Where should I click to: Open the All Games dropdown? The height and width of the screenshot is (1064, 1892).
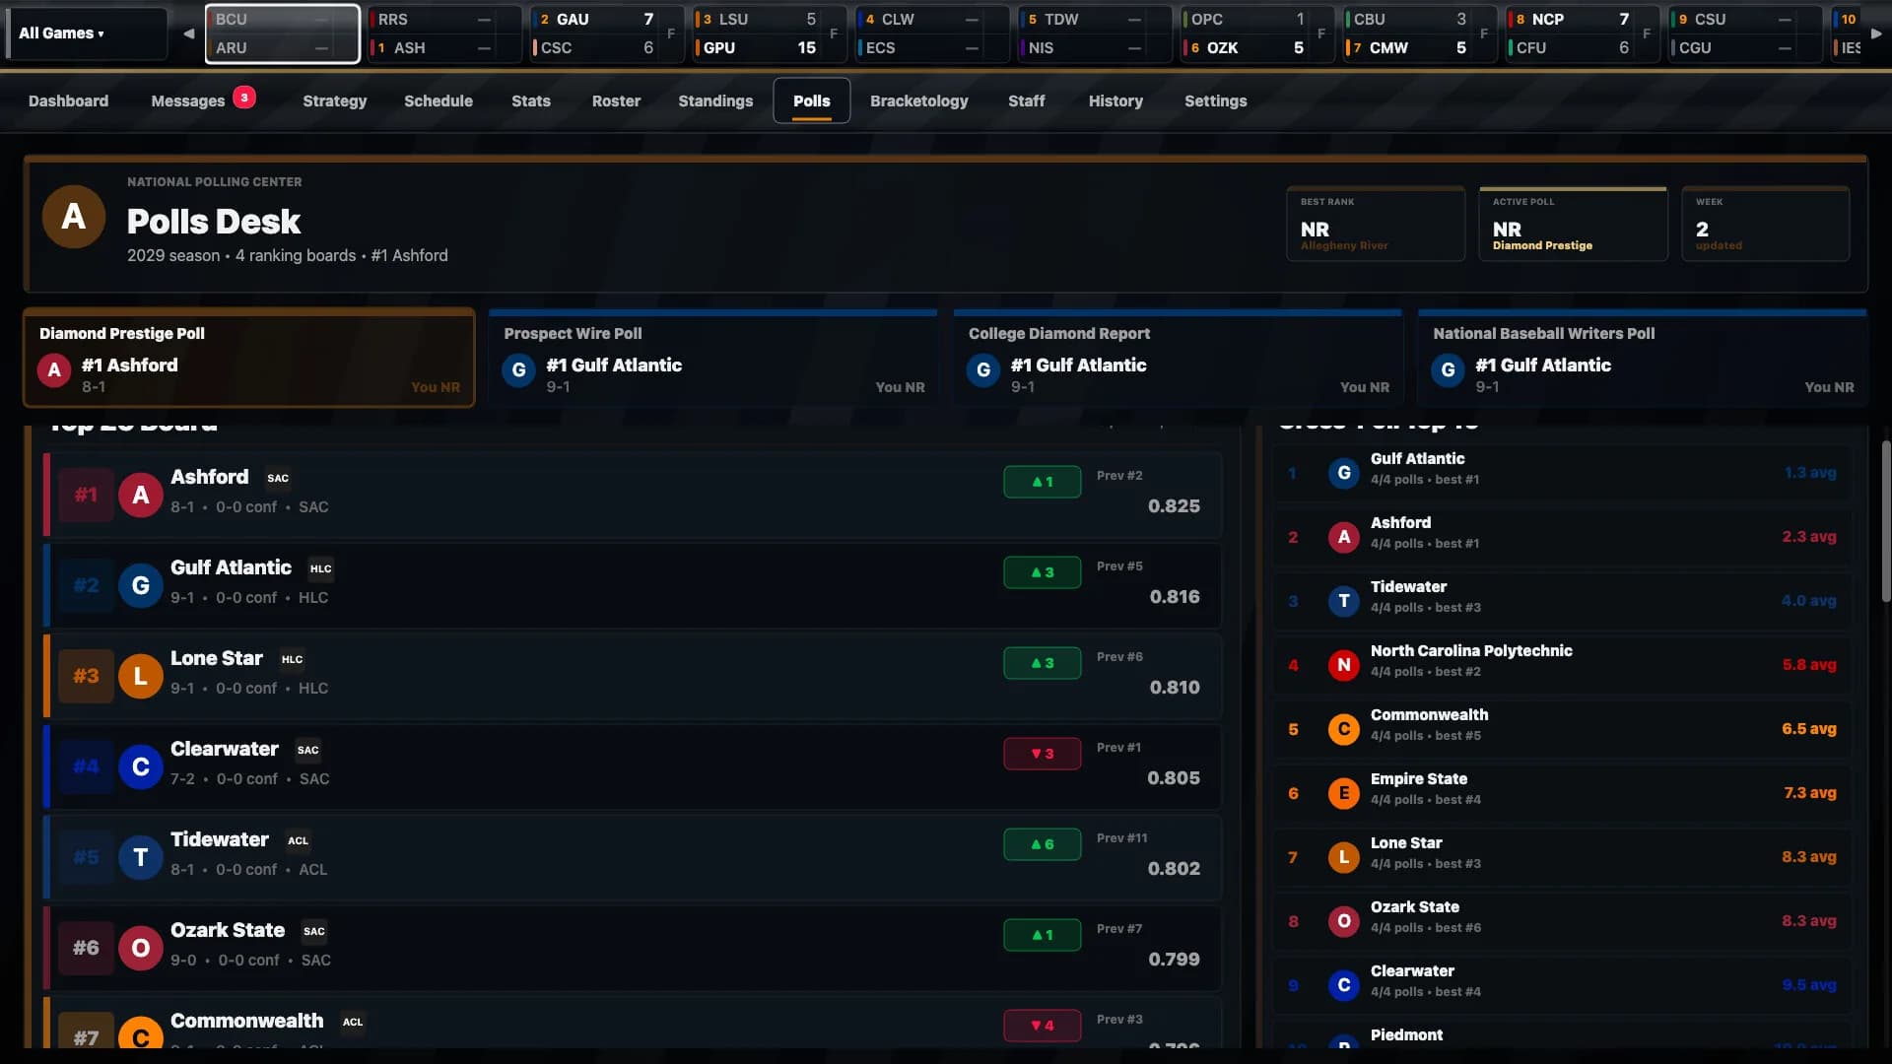87,33
